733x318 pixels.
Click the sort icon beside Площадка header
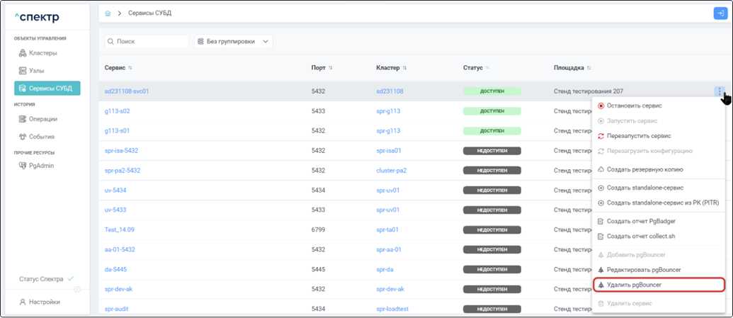tap(589, 68)
